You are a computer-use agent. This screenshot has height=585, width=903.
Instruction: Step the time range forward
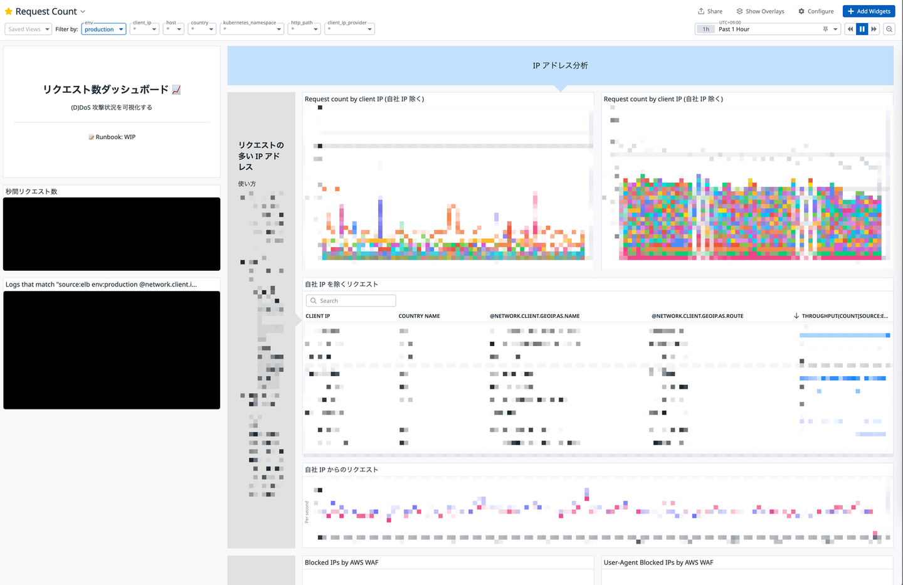tap(874, 29)
